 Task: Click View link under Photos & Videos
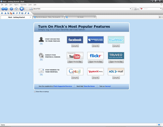pos(41,59)
